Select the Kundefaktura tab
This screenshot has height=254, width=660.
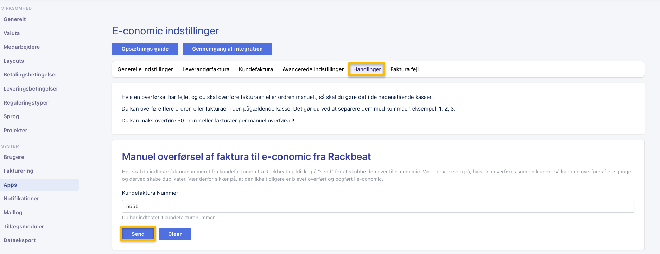[x=256, y=69]
